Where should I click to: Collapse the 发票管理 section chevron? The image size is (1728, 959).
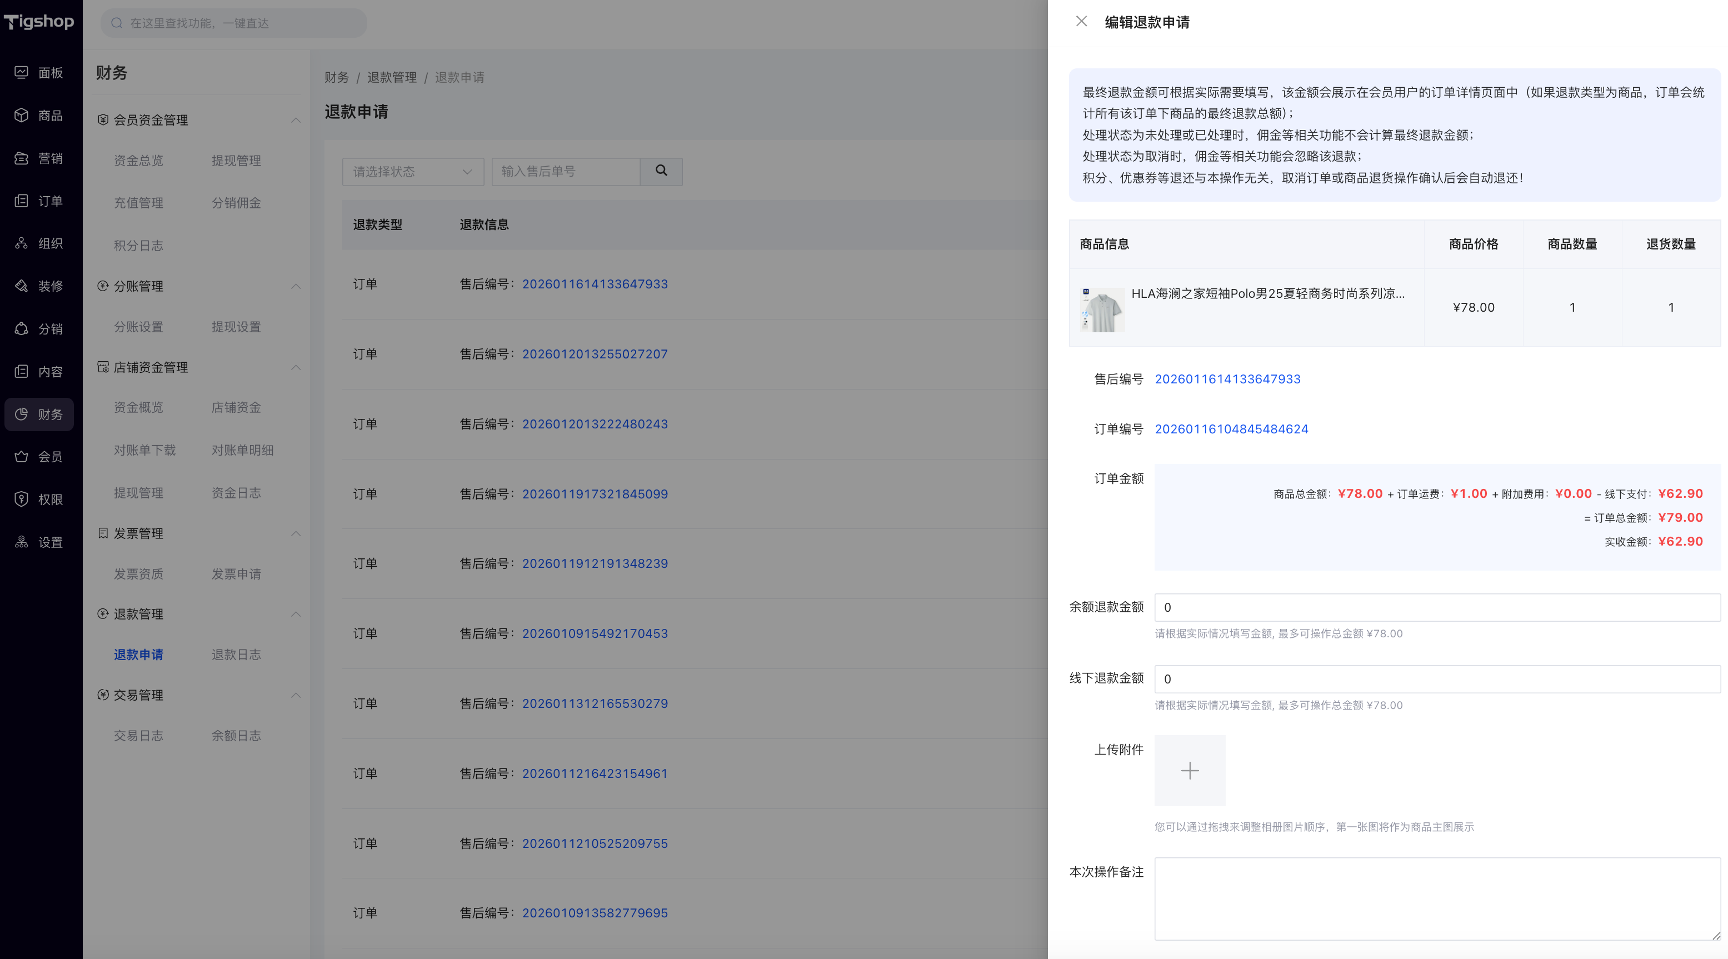[295, 533]
